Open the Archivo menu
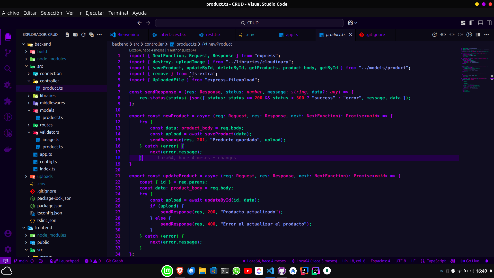494x278 pixels. click(x=11, y=13)
